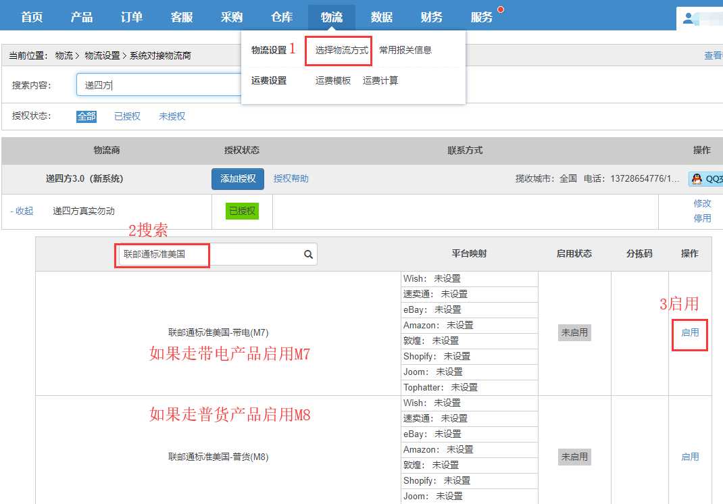Click the 分拣码 column header
The width and height of the screenshot is (723, 504).
coord(639,253)
